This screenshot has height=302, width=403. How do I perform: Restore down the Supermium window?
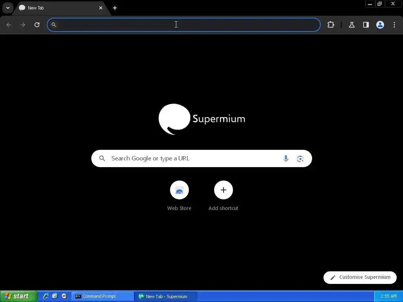(x=380, y=4)
